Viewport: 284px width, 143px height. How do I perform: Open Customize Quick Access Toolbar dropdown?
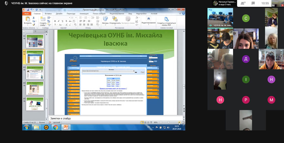point(40,9)
